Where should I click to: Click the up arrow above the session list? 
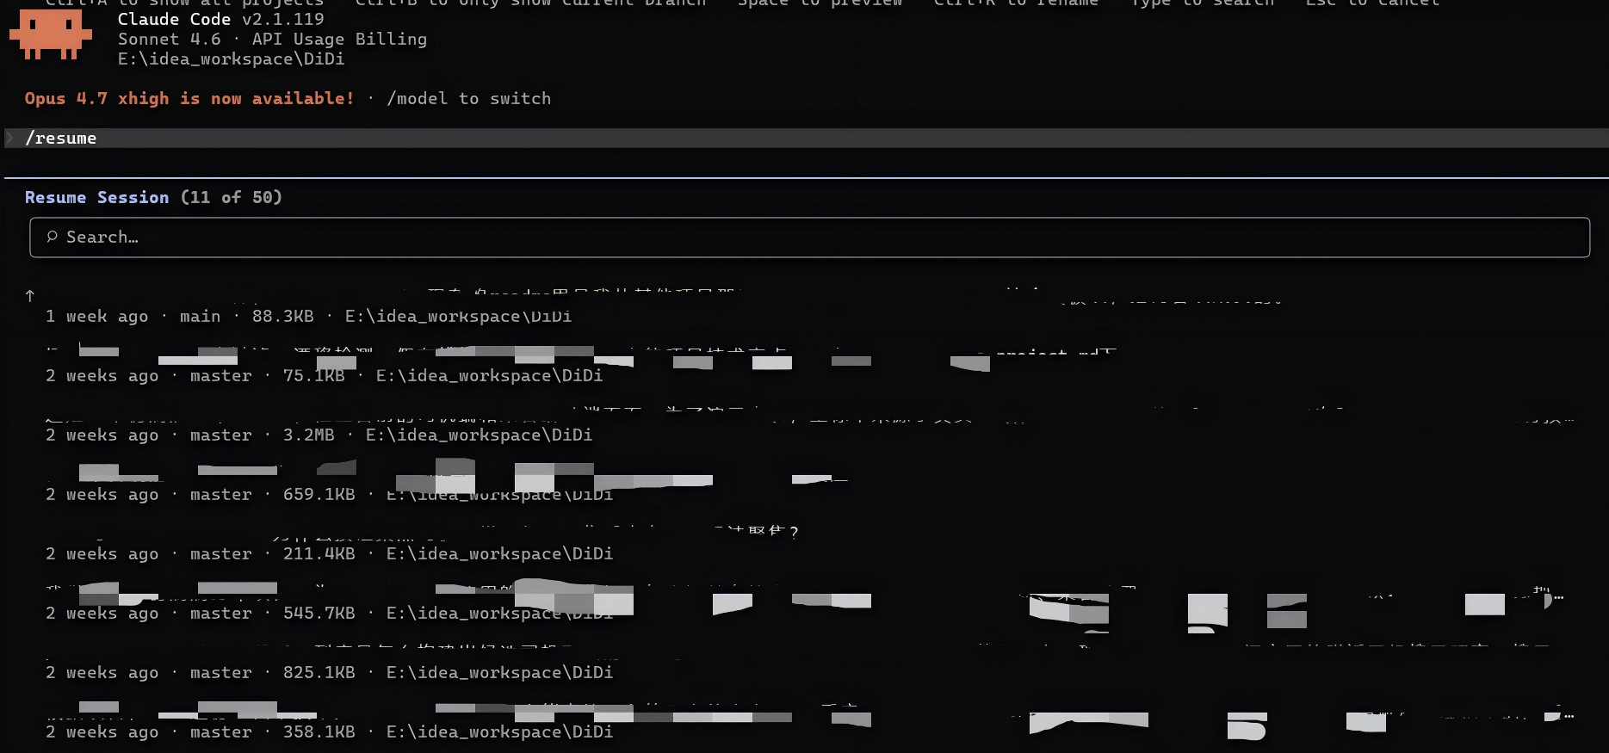point(30,296)
